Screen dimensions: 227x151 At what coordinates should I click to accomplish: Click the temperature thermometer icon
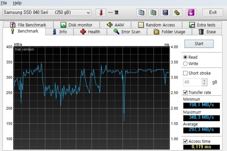pyautogui.click(x=101, y=13)
